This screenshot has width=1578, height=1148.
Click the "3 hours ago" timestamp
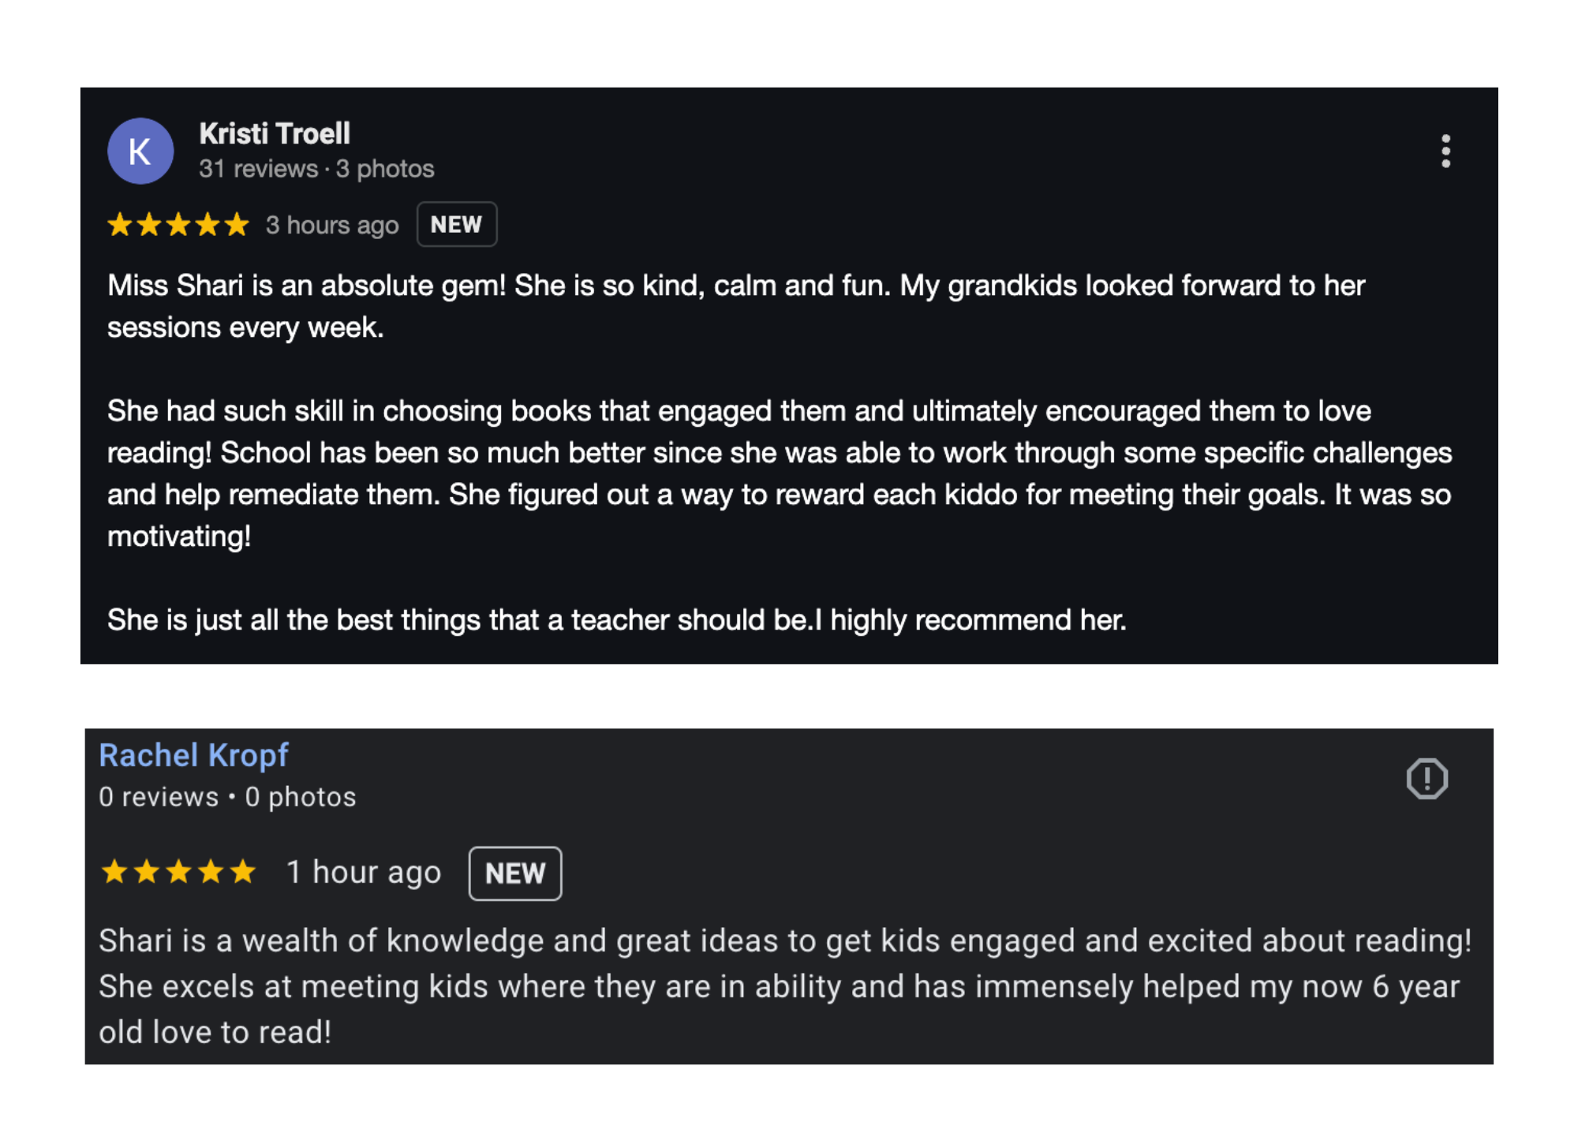[332, 225]
